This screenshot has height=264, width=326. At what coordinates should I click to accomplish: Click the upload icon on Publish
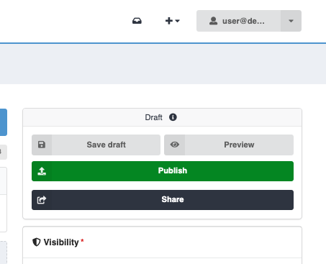[42, 171]
